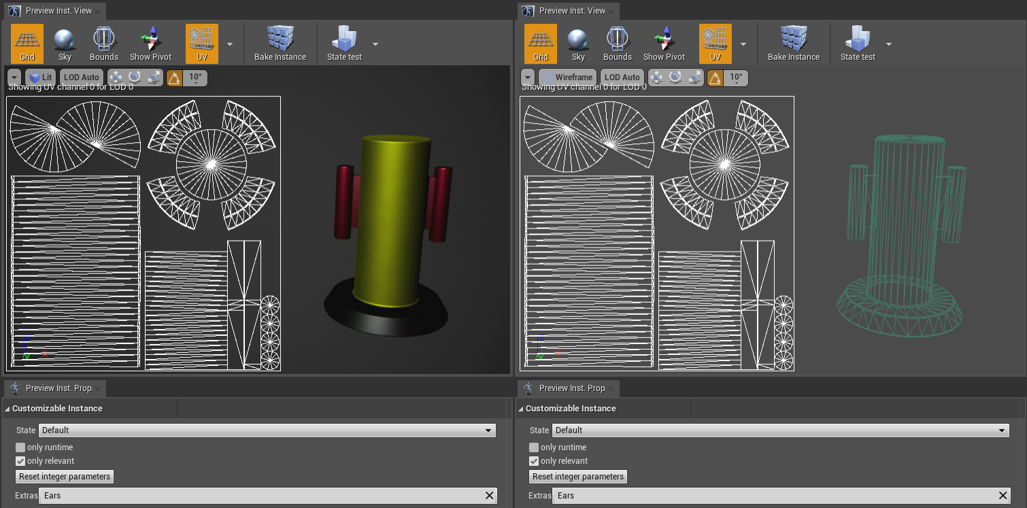Click the State test icon in right toolbar
1027x508 pixels.
pos(858,44)
